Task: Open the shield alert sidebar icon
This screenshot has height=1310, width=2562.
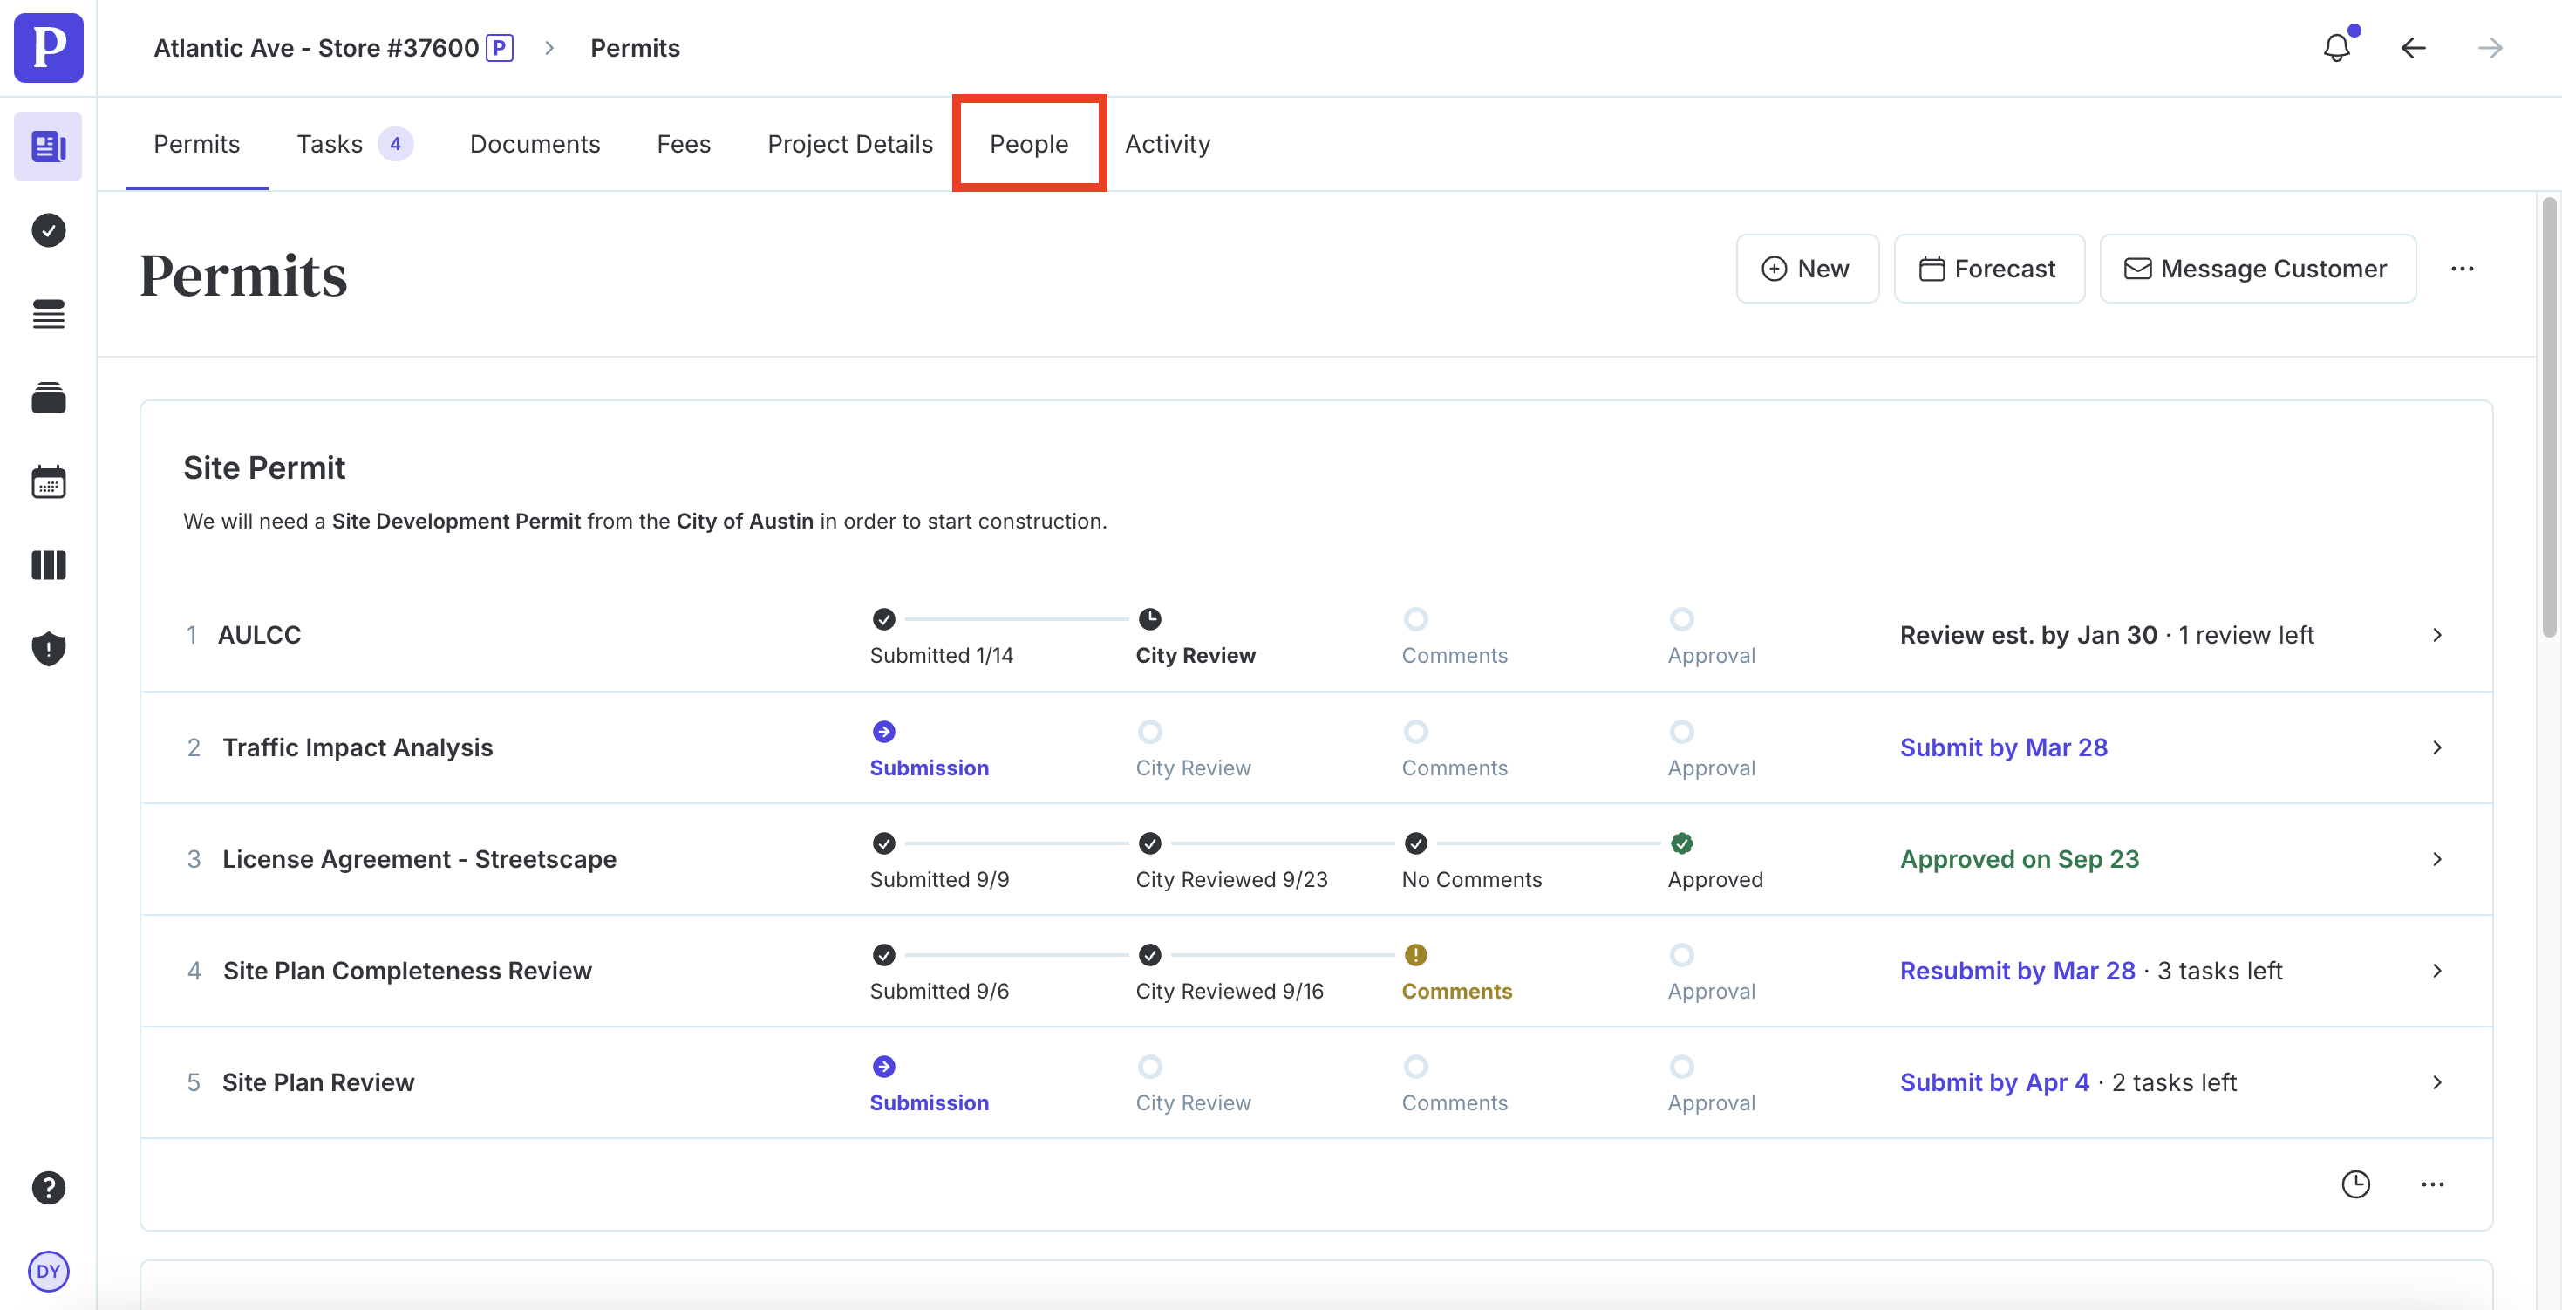Action: pos(48,649)
